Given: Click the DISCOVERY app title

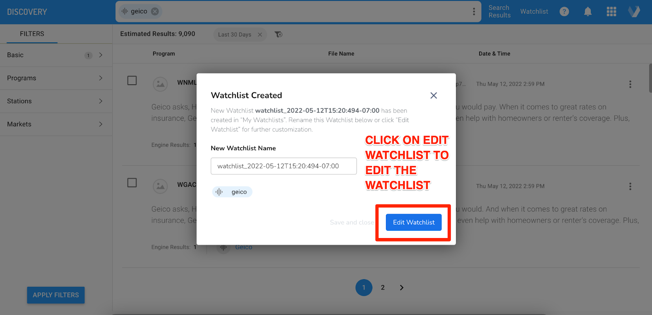Looking at the screenshot, I should [27, 12].
